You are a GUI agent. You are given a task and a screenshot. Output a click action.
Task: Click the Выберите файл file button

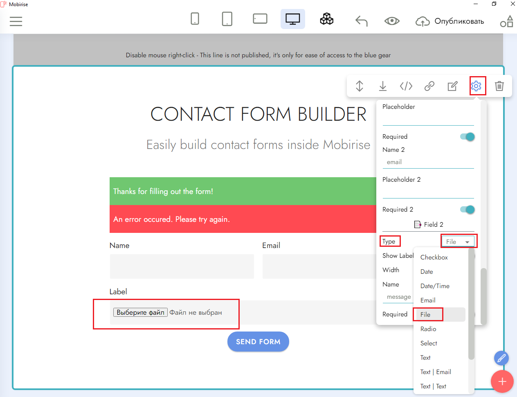click(x=140, y=312)
